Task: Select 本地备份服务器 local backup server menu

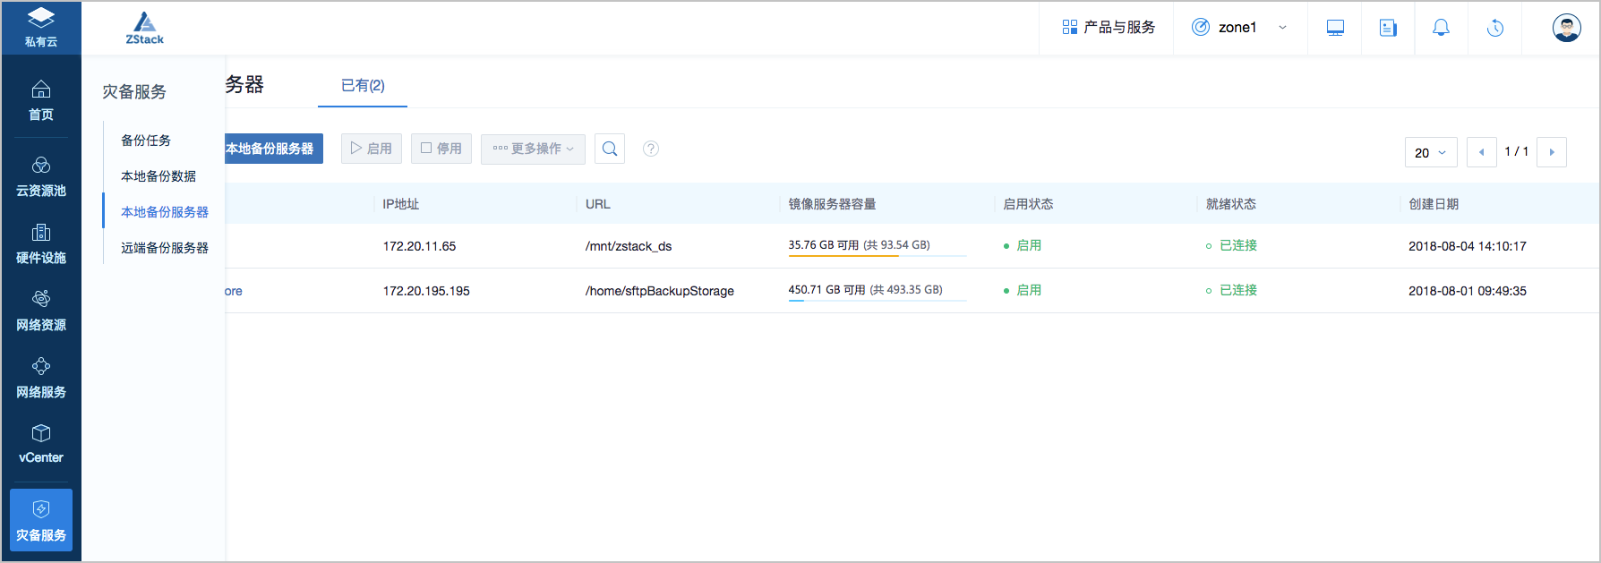Action: click(165, 212)
